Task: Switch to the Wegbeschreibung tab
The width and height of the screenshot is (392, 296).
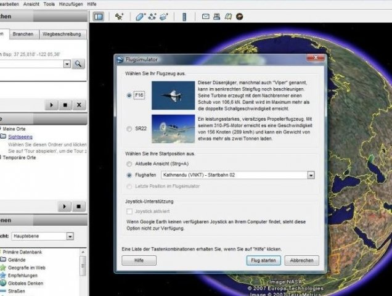Action: point(62,35)
